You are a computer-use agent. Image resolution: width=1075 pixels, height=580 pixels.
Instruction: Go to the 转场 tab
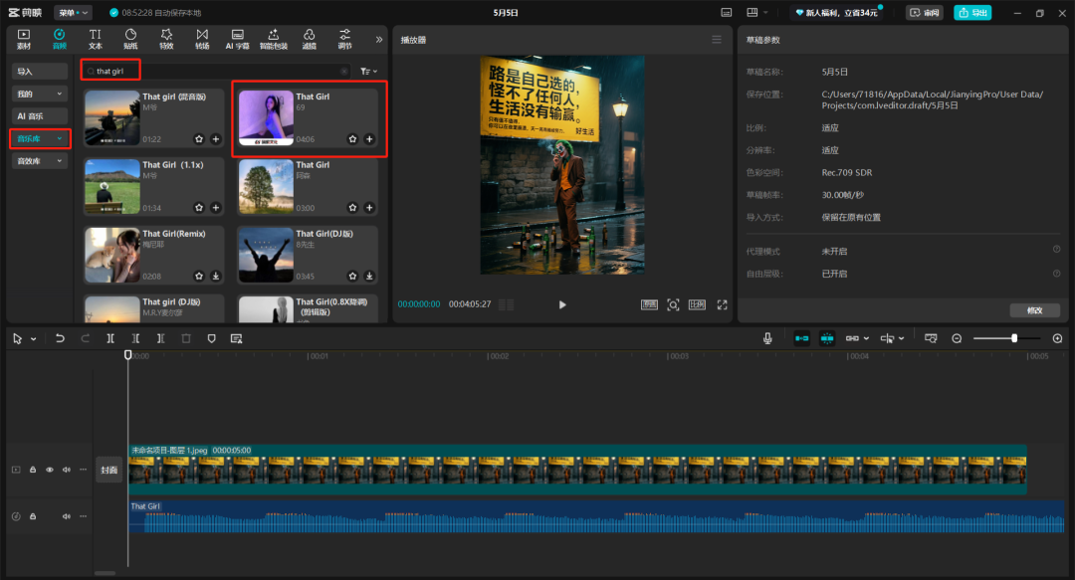(x=202, y=39)
